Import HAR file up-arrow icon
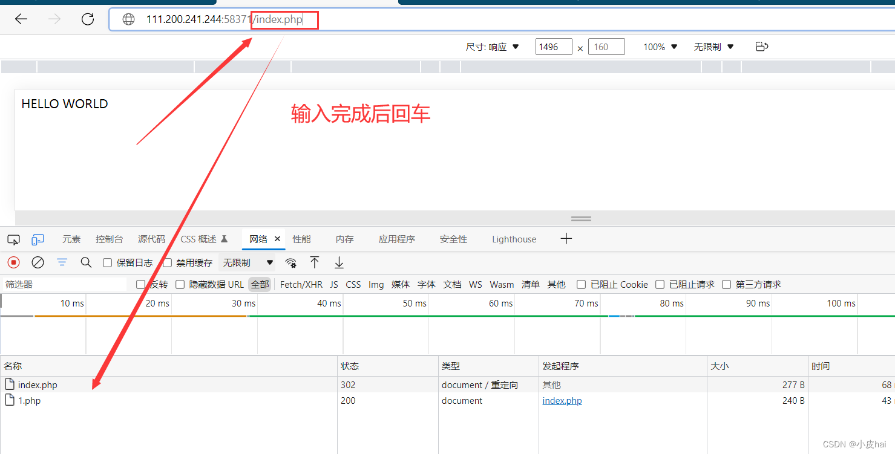 pyautogui.click(x=315, y=262)
